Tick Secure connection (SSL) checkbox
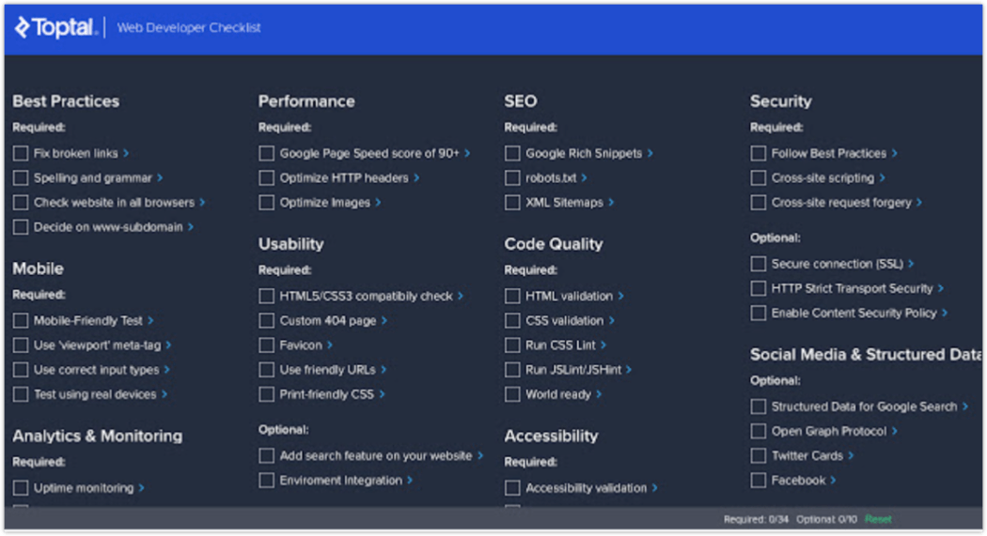Image resolution: width=987 pixels, height=536 pixels. point(759,264)
